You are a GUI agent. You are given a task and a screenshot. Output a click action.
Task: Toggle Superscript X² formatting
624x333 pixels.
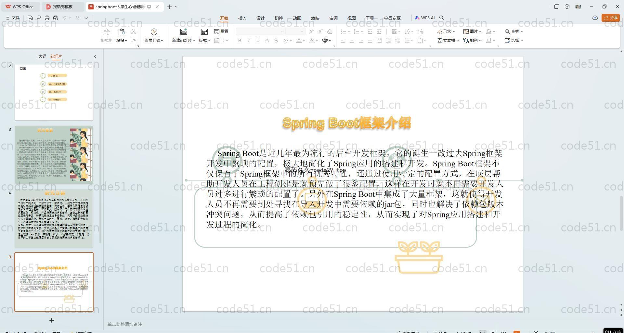coord(286,41)
